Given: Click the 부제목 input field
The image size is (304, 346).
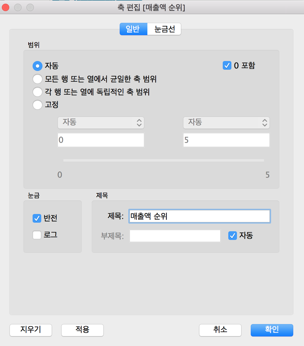Looking at the screenshot, I should pos(175,236).
